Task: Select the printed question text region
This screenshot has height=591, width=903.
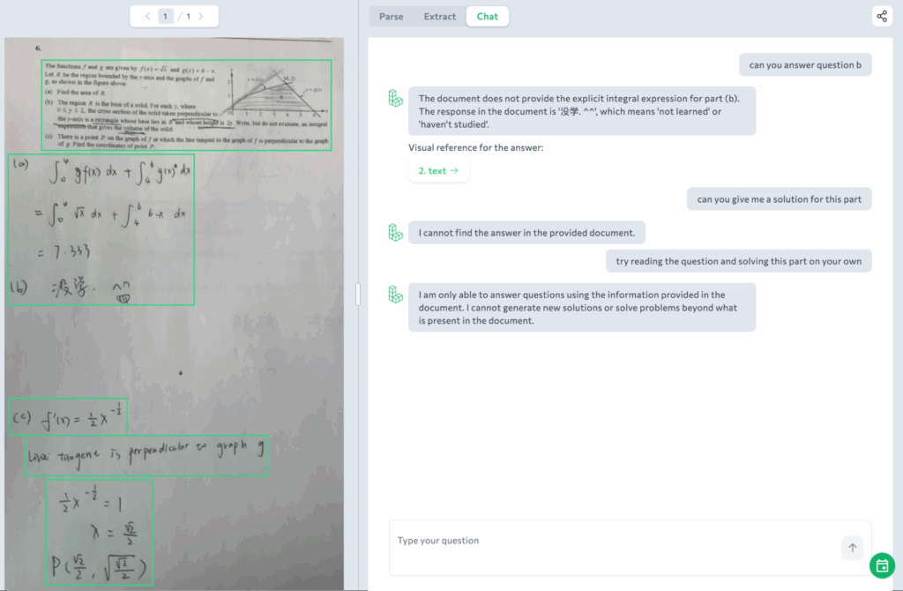Action: pos(186,105)
